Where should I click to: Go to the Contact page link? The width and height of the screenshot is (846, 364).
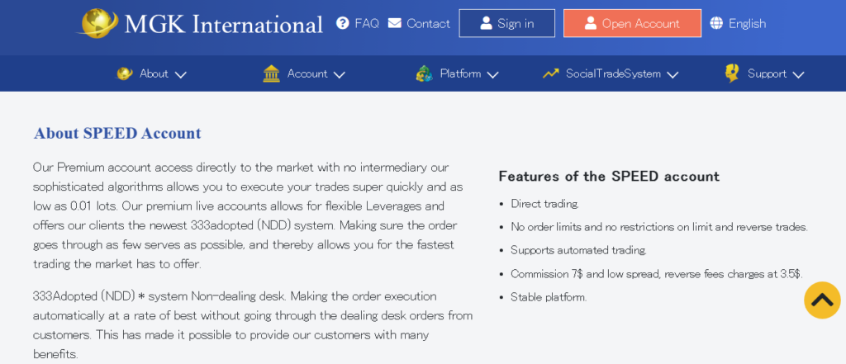tap(419, 23)
